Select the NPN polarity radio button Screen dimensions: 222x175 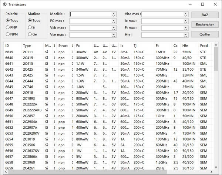[8, 34]
